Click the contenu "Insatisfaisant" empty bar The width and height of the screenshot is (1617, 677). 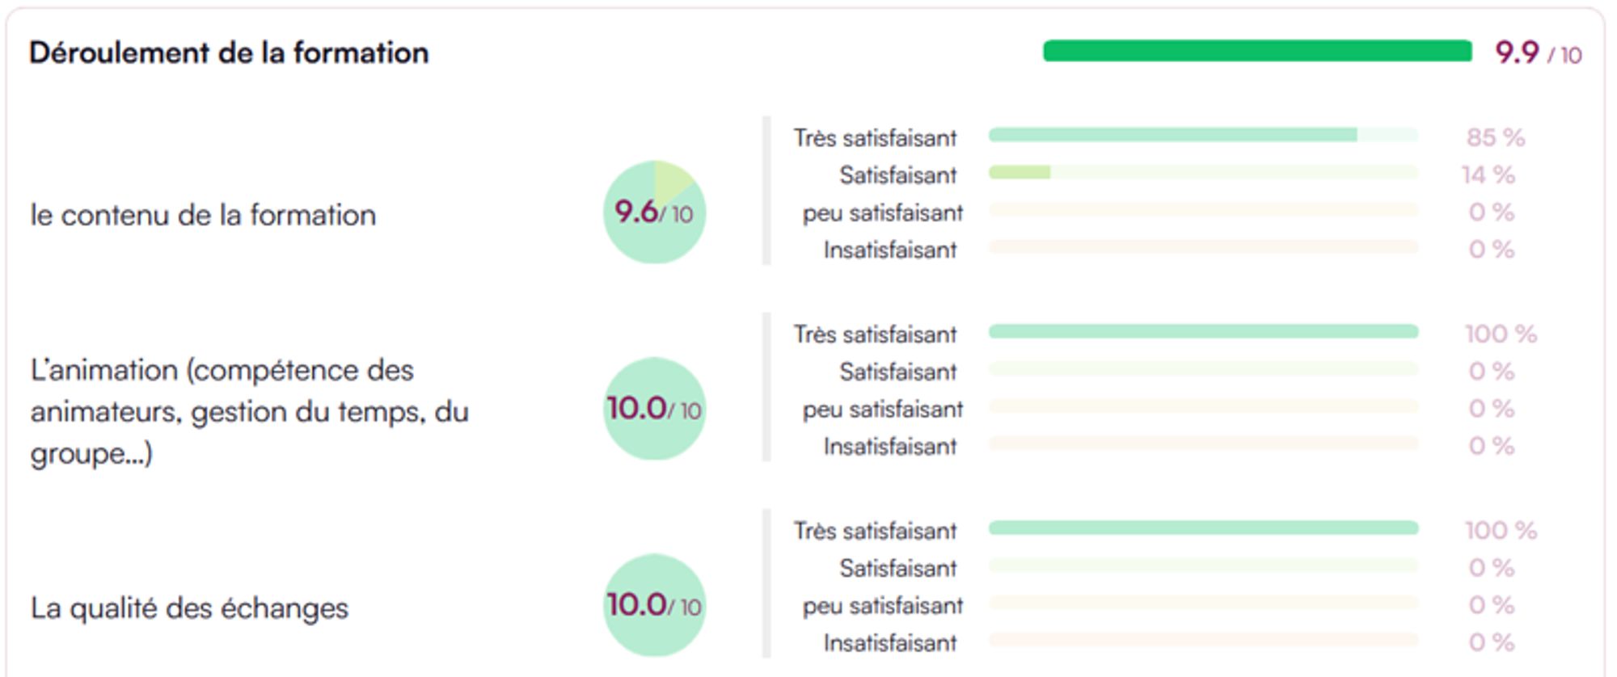click(1203, 246)
